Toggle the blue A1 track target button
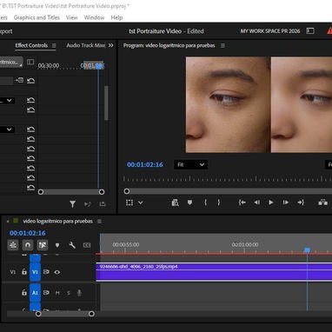Viewport: 332px width, 332px height. pos(35,293)
